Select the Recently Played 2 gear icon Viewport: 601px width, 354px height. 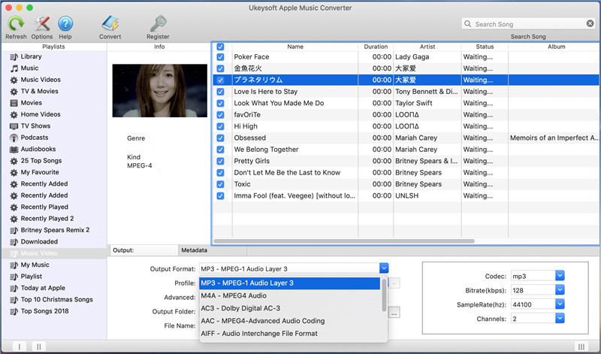tap(14, 219)
